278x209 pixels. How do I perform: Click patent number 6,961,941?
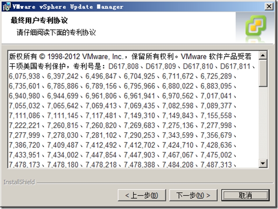coord(139,96)
